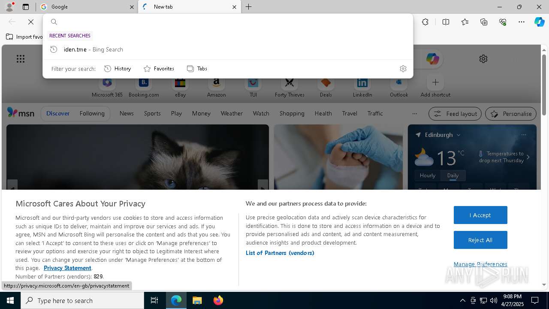549x309 pixels.
Task: Open the Extensions puzzle icon
Action: click(425, 22)
